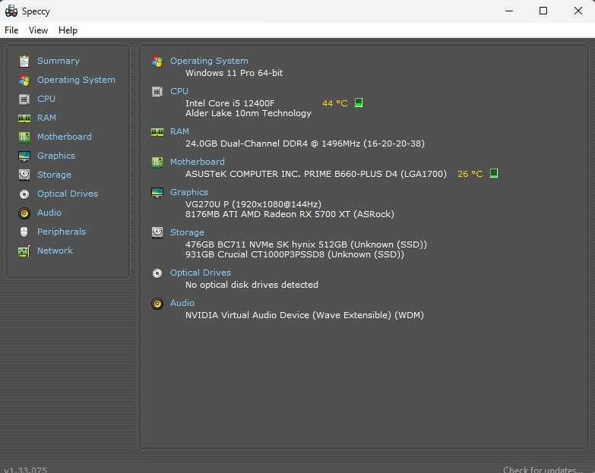Open Graphics section from sidebar
The height and width of the screenshot is (473, 595).
55,156
